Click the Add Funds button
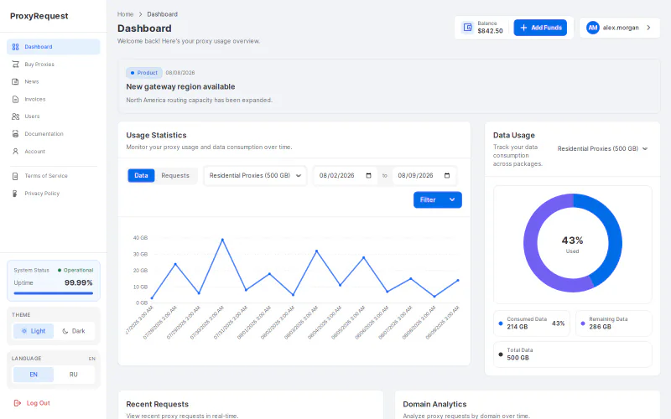671x419 pixels. click(x=540, y=28)
